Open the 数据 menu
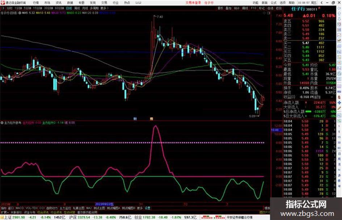342x220 pixels. pyautogui.click(x=70, y=3)
